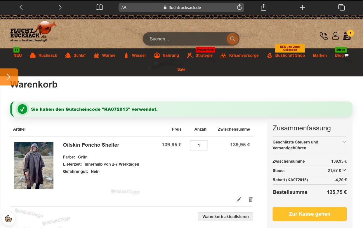
Task: Click the tent icon beside Schlaf
Action: coord(68,55)
